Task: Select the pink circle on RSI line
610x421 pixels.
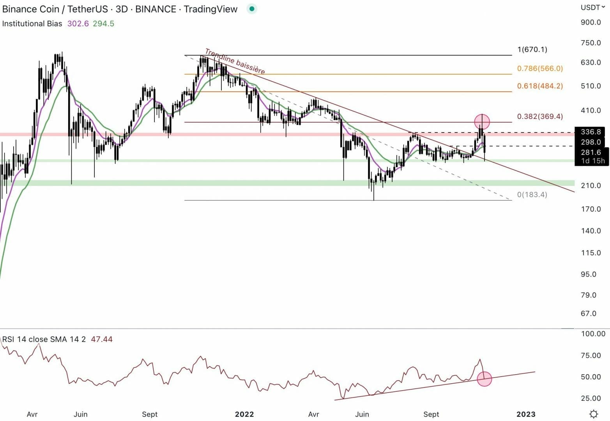Action: pyautogui.click(x=484, y=379)
